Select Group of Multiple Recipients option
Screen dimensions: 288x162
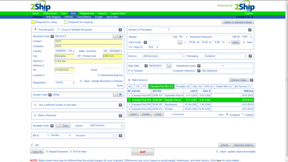coord(59,29)
